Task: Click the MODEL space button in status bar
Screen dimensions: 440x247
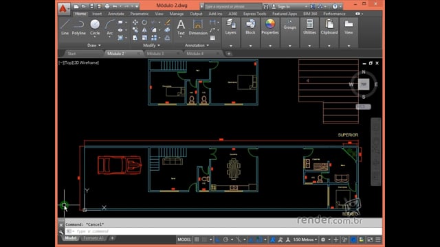Action: (x=184, y=239)
